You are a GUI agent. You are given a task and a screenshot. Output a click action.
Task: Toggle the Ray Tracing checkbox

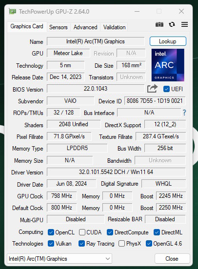tap(81, 244)
